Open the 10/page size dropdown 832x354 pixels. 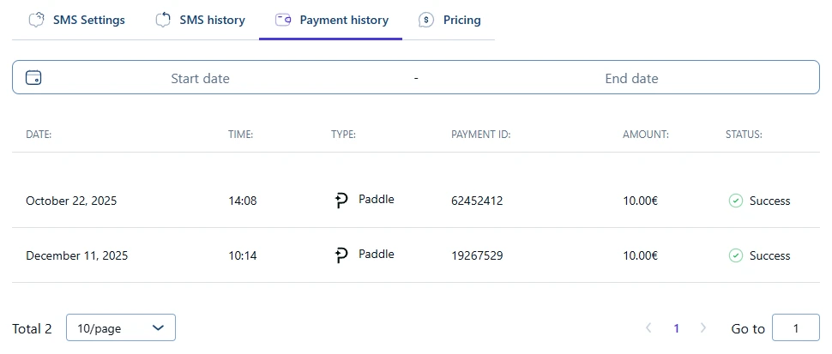coord(121,327)
